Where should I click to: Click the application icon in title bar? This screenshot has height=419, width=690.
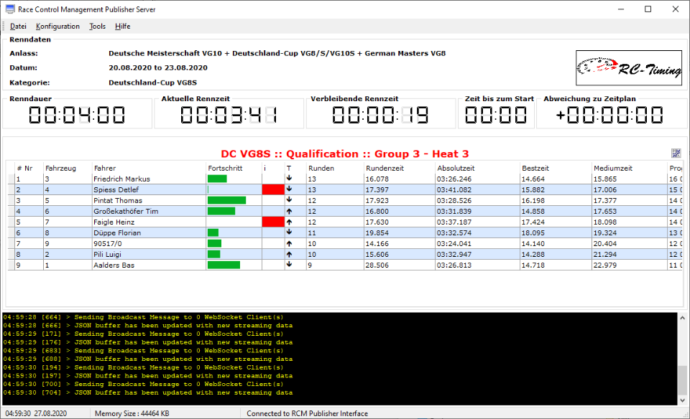click(x=9, y=9)
